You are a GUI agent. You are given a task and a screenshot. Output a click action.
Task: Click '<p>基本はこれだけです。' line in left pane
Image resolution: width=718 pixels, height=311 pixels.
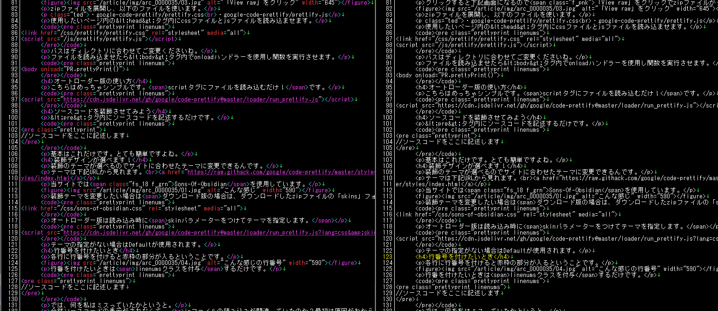(119, 154)
